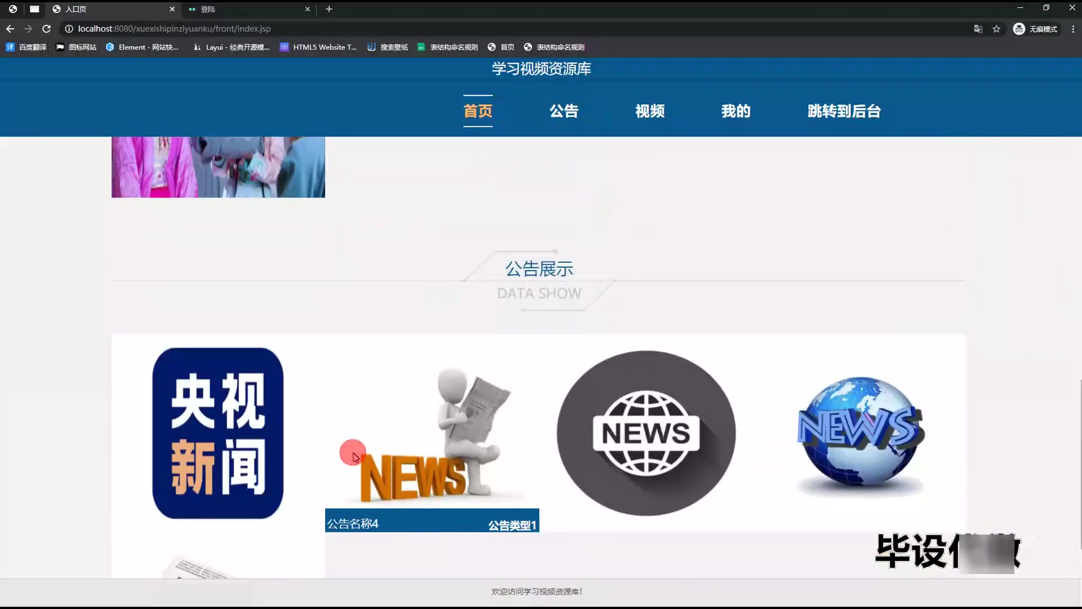The height and width of the screenshot is (609, 1082).
Task: Click 跳转到后台 in the navigation
Action: 844,111
